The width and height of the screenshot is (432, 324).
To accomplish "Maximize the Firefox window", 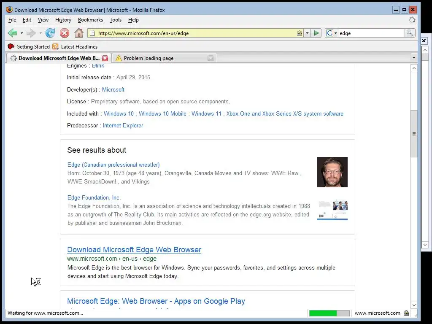I will point(404,10).
